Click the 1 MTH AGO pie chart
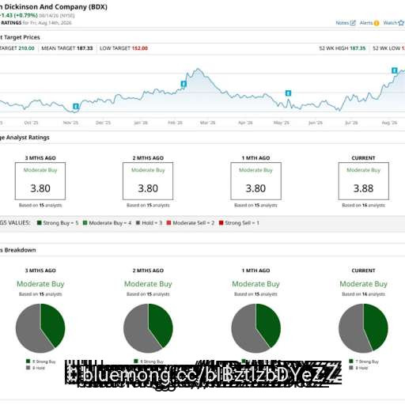Screen dimensions: 405x405 point(256,328)
